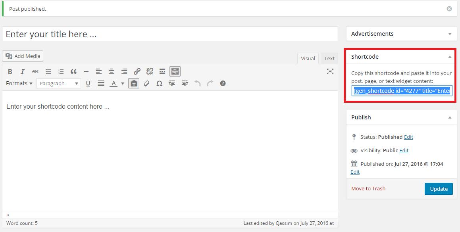
Task: Toggle italic formatting
Action: [23, 71]
